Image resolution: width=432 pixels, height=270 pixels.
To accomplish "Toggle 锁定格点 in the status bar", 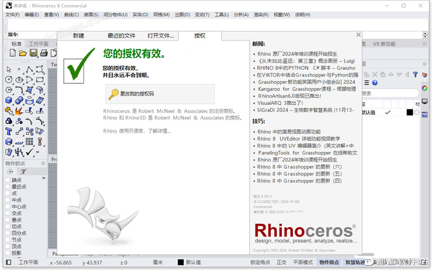I will [260, 262].
